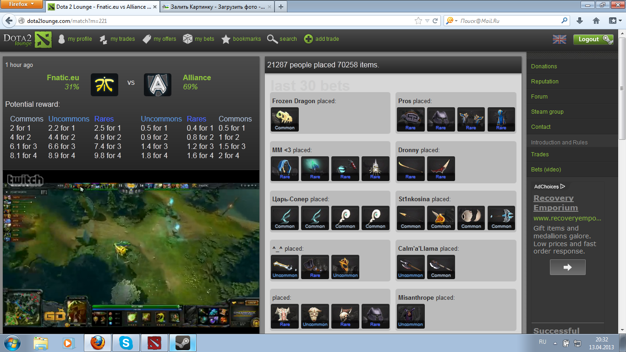Bookmark this page with the URL star
The height and width of the screenshot is (352, 626).
pos(418,21)
